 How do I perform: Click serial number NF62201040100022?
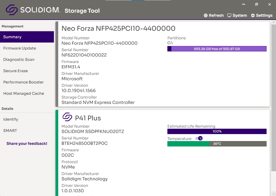tap(84, 55)
